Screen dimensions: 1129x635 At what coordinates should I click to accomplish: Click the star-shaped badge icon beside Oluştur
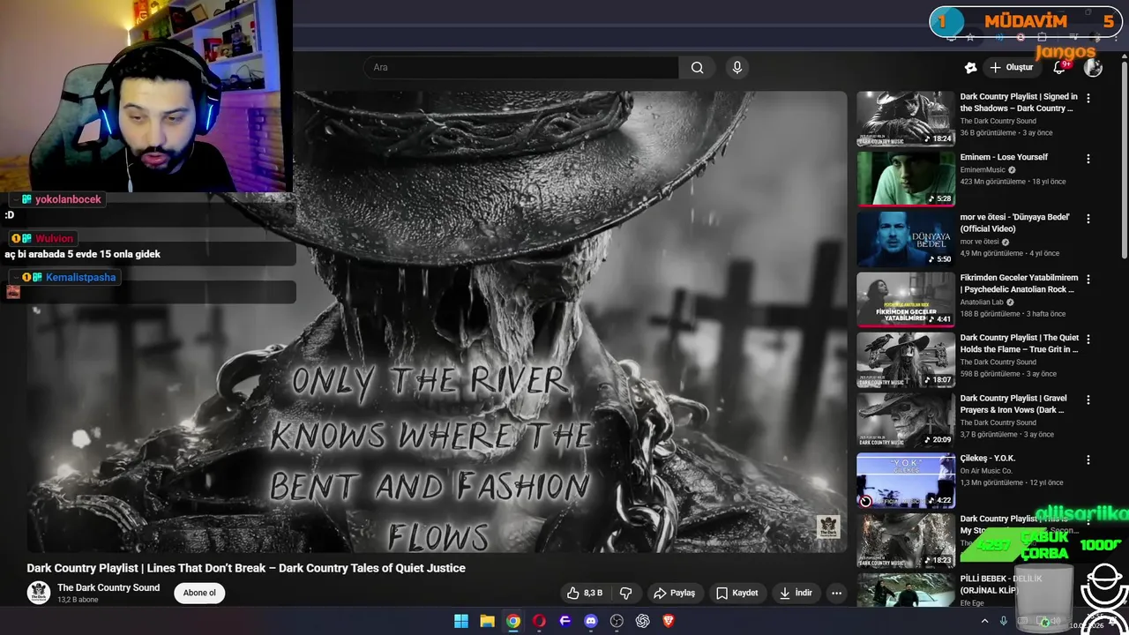tap(971, 68)
